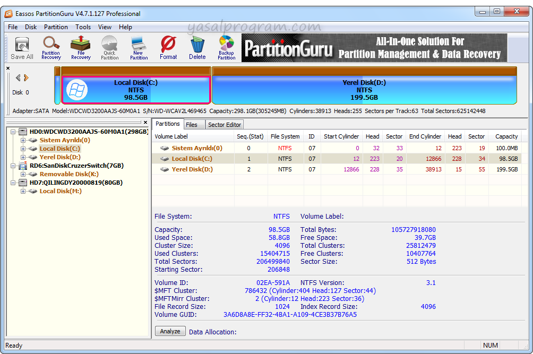Select the Sistem Ayrıldı(0) row in table
The width and height of the screenshot is (533, 354).
[196, 148]
